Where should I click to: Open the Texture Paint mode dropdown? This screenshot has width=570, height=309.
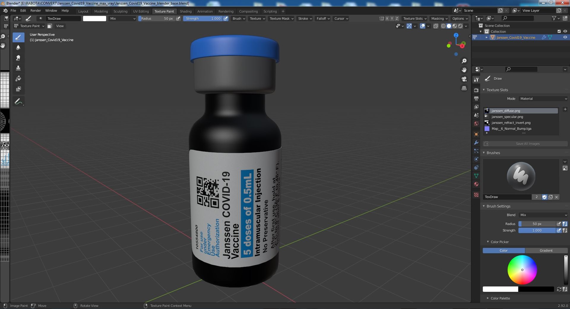[29, 26]
